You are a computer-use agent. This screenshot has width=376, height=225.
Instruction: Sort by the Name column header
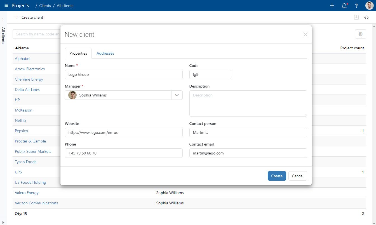(22, 48)
